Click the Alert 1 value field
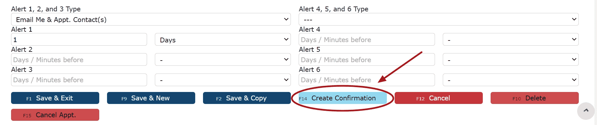597x125 pixels. (x=79, y=40)
